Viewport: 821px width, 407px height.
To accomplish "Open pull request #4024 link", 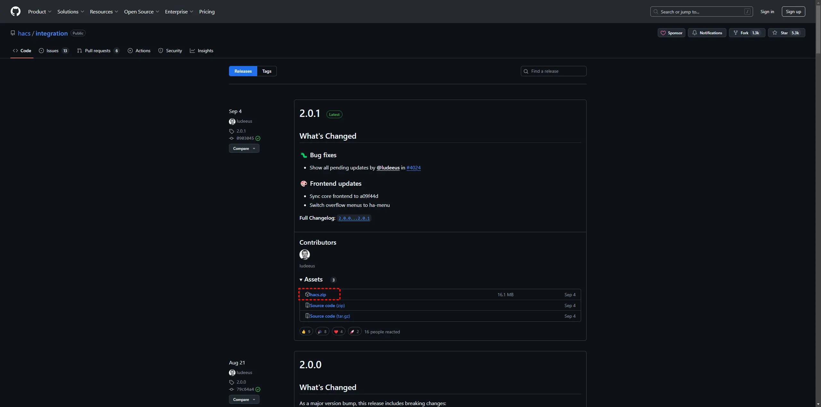I will (413, 168).
